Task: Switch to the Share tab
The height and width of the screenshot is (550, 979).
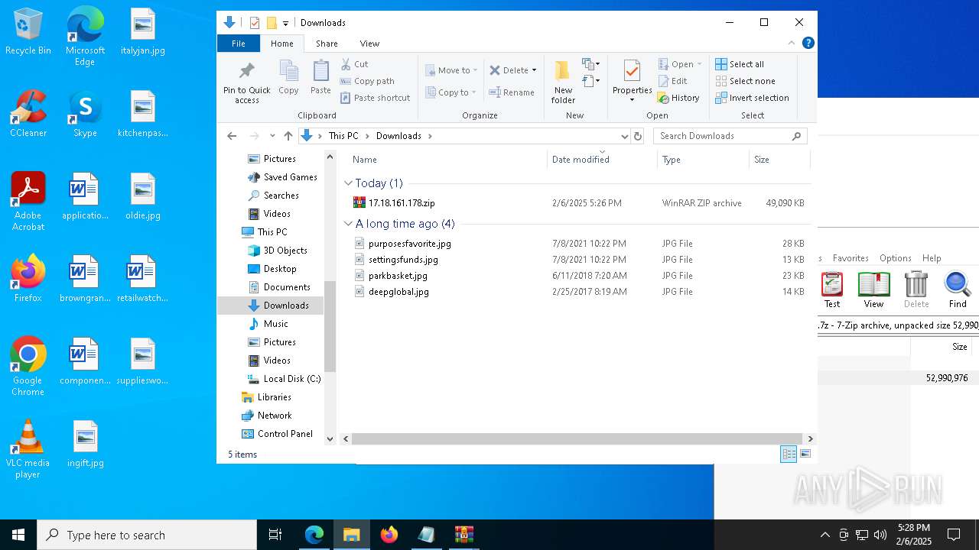Action: click(x=327, y=44)
